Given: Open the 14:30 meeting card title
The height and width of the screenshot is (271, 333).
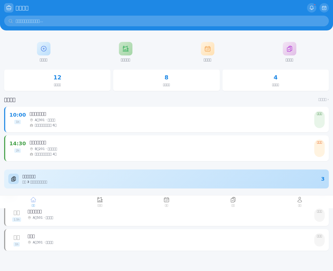Looking at the screenshot, I should click(x=38, y=142).
